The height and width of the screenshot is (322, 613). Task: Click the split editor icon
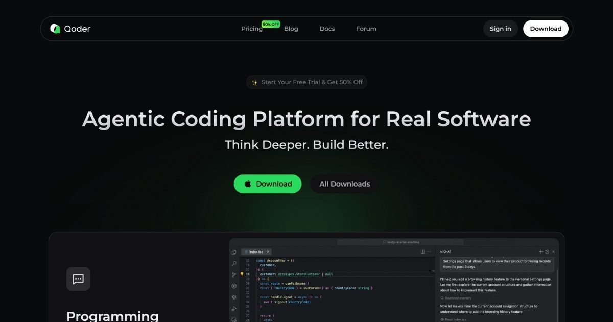[422, 251]
